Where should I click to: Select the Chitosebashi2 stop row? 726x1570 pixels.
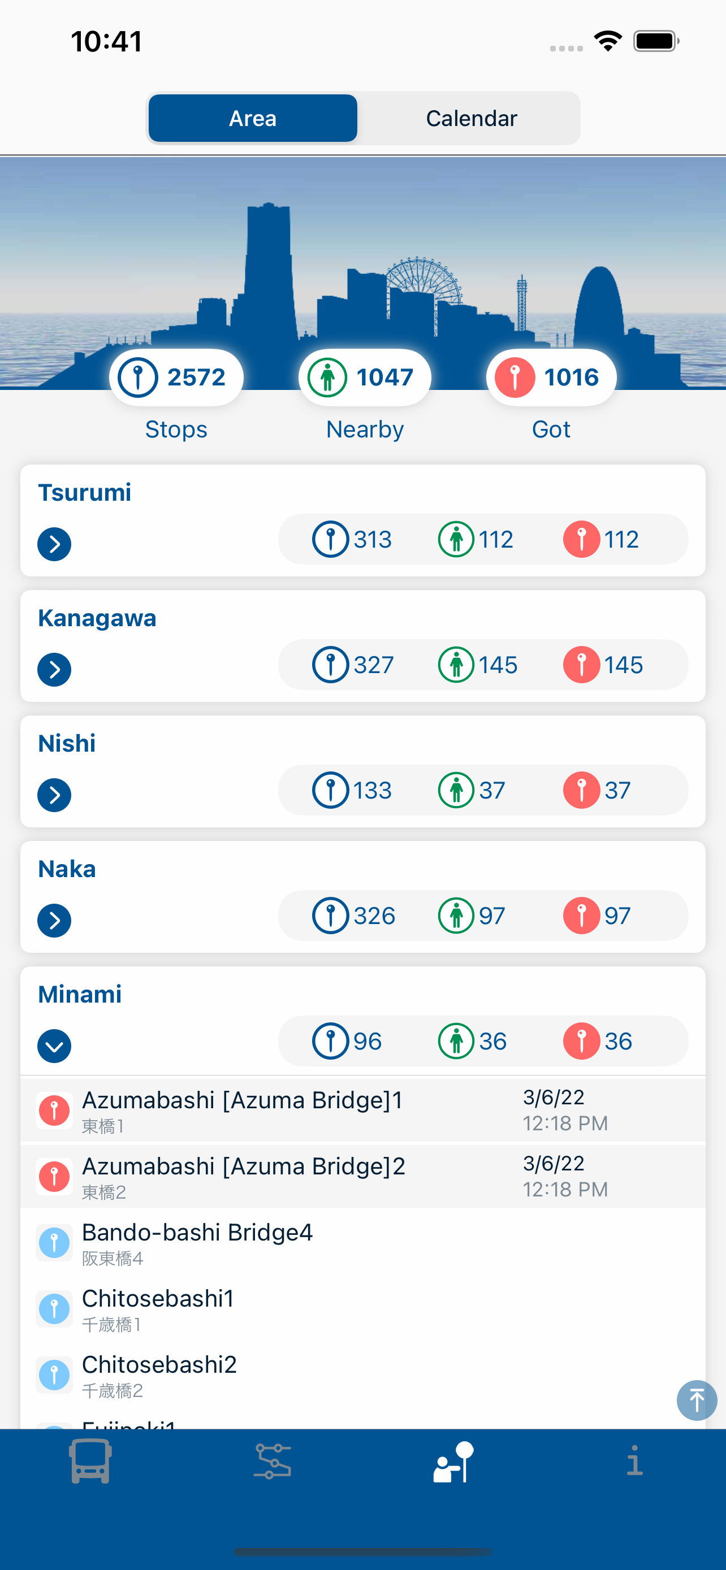362,1374
